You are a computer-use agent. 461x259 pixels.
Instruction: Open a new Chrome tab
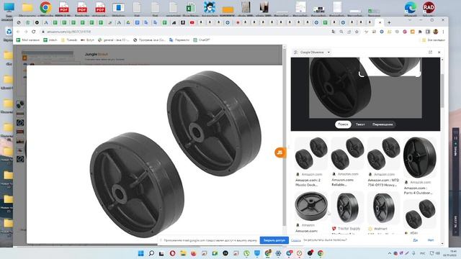389,22
